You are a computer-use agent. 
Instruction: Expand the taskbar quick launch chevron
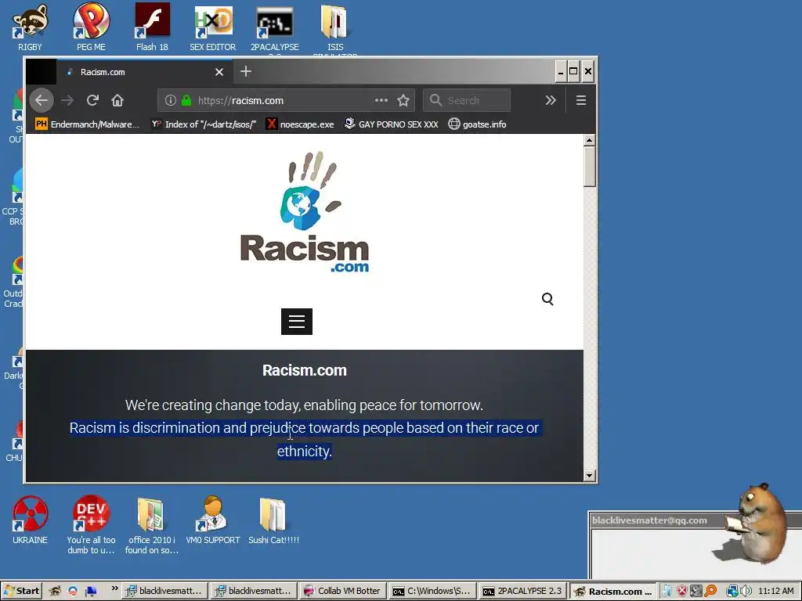114,588
